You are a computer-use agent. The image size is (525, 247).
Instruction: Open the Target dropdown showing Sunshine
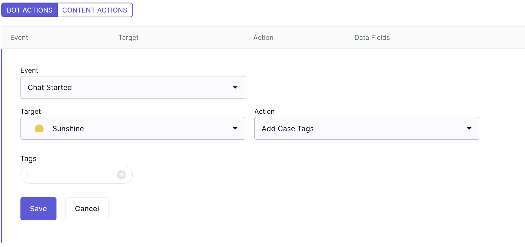[x=133, y=128]
